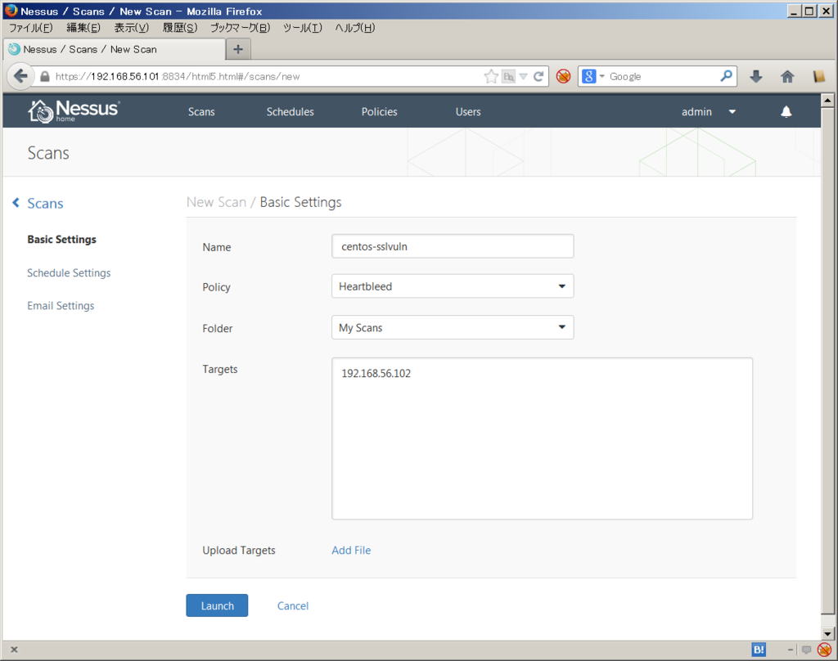Go to Policies in top navigation
This screenshot has width=838, height=661.
380,112
